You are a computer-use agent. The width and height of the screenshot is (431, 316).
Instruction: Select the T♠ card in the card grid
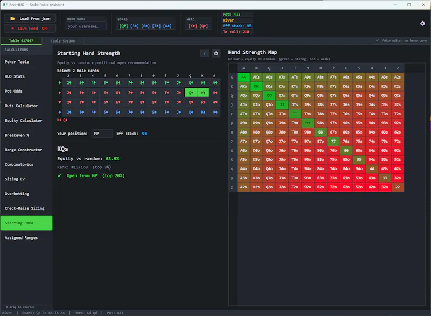(x=166, y=112)
